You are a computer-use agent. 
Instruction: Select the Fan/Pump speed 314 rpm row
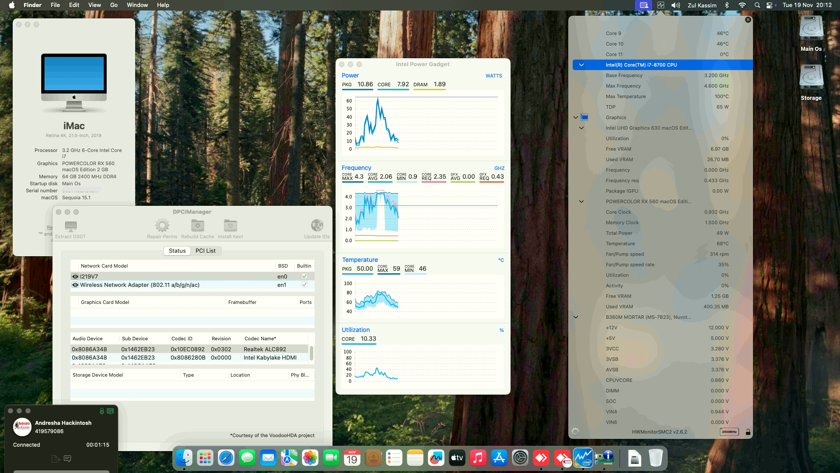coord(662,254)
